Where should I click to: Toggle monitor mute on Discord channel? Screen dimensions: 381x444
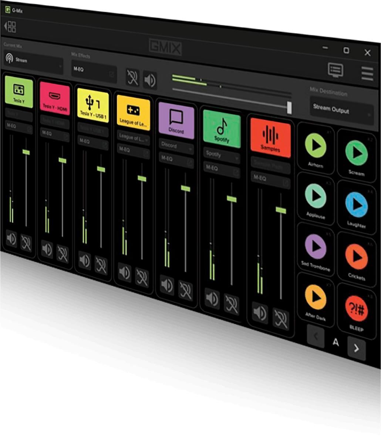pyautogui.click(x=185, y=290)
